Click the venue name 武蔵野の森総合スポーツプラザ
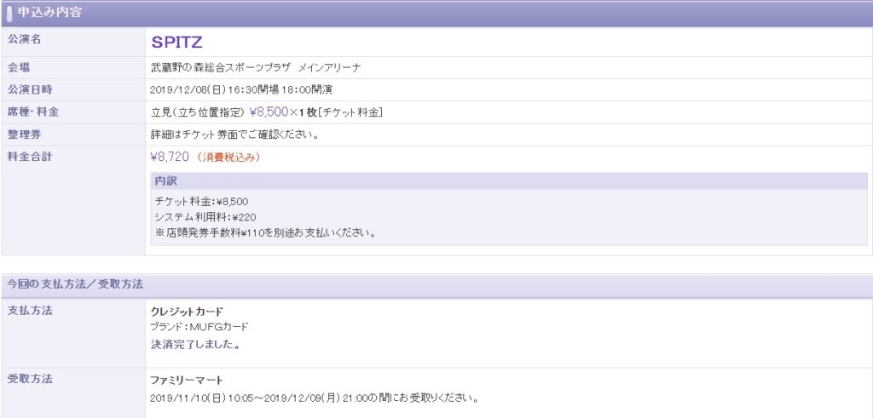 click(221, 67)
